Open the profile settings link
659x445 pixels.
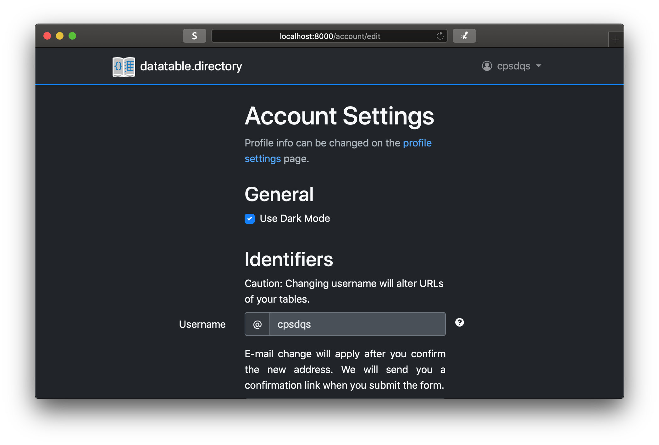[417, 143]
